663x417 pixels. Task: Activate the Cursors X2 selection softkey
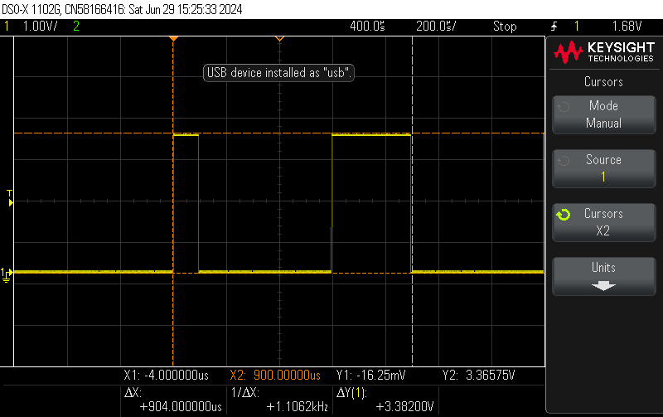604,222
